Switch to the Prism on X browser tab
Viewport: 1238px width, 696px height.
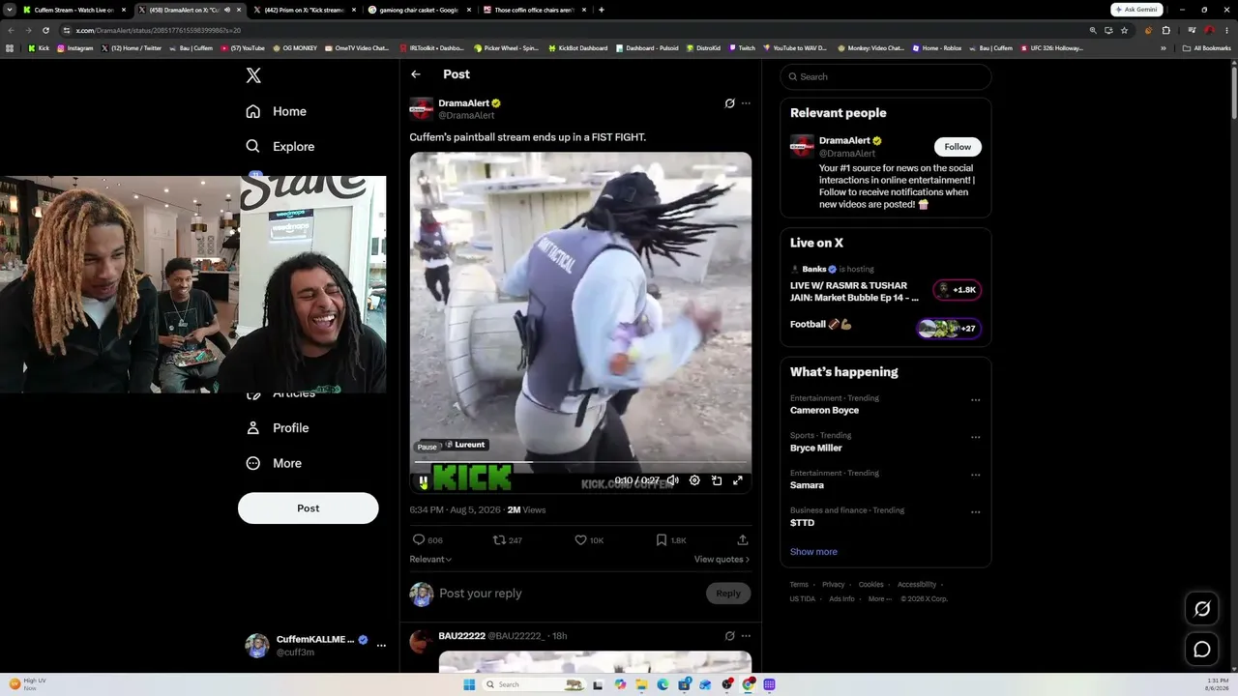(304, 10)
